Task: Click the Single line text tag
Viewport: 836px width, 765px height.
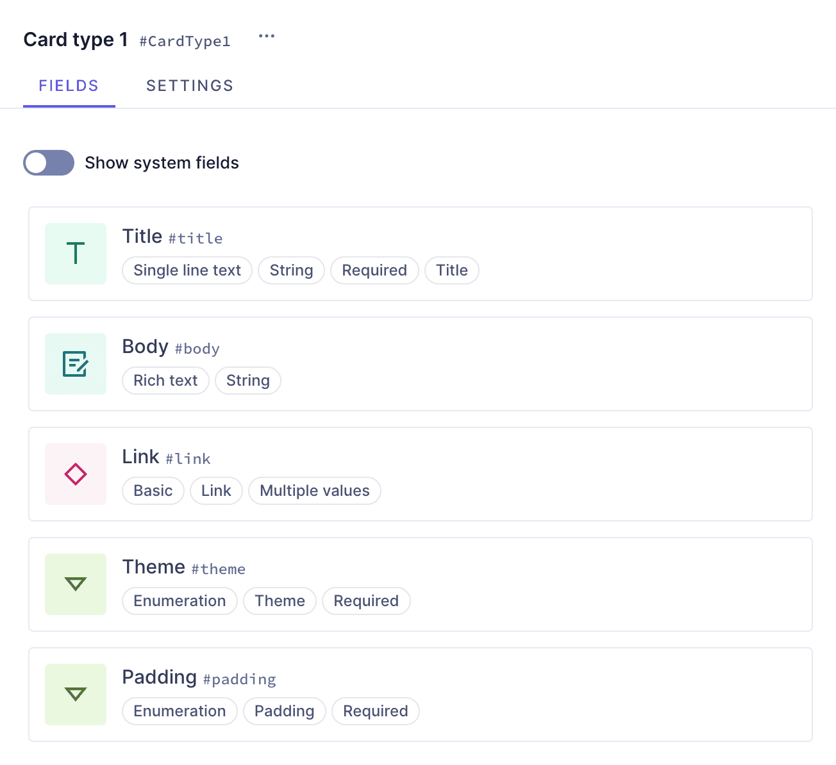Action: point(187,270)
